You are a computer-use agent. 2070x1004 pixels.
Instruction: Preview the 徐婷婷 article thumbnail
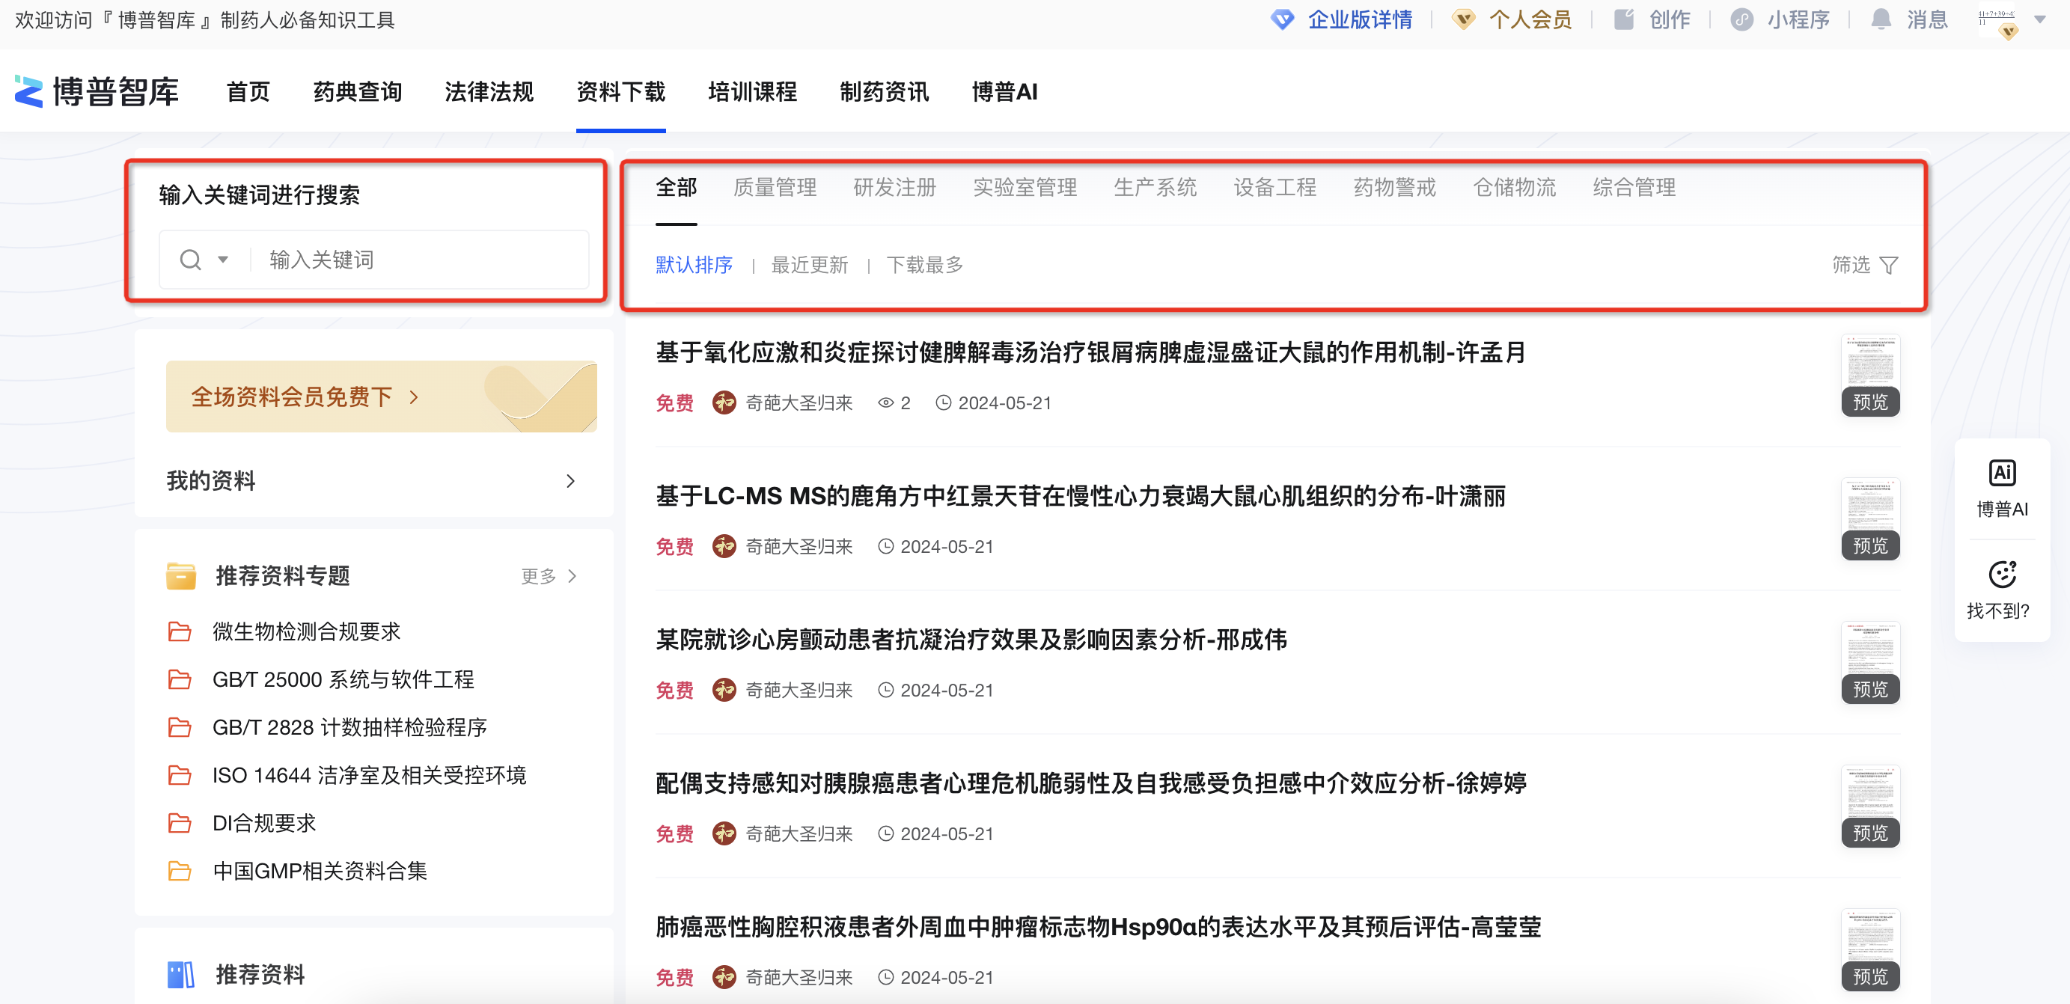tap(1870, 806)
